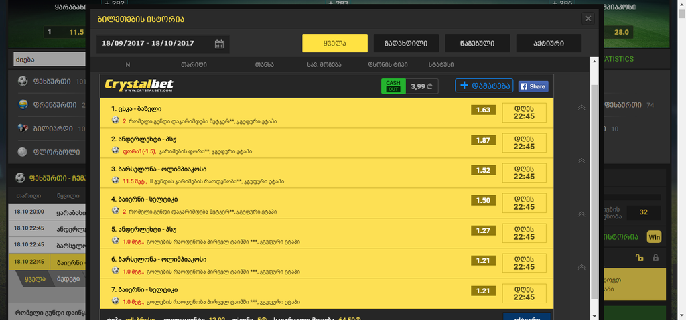
Task: Switch to the გადახდილი tab
Action: [406, 44]
